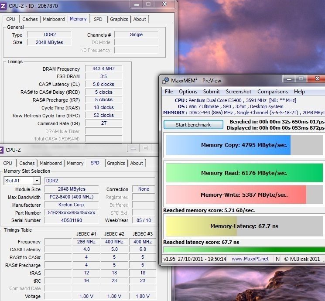
Task: Open Memory tab in lower CPU-Z window
Action: (75, 163)
